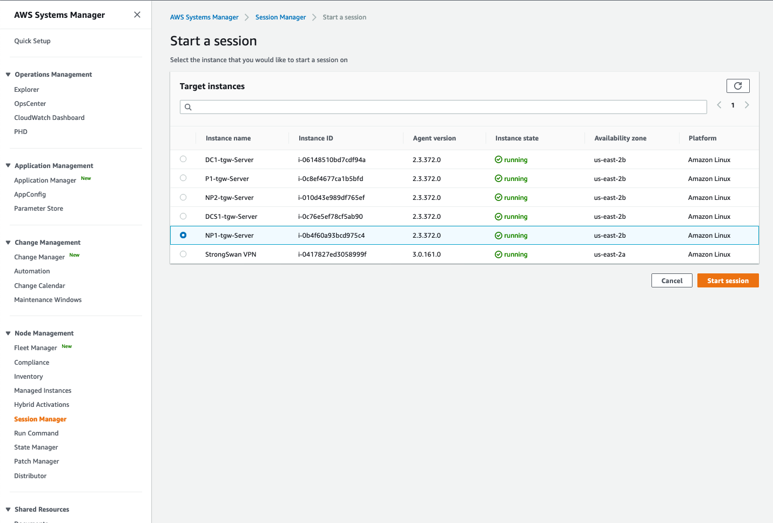Click running status icon for NP2-tgw-Server
The height and width of the screenshot is (523, 773).
point(499,198)
